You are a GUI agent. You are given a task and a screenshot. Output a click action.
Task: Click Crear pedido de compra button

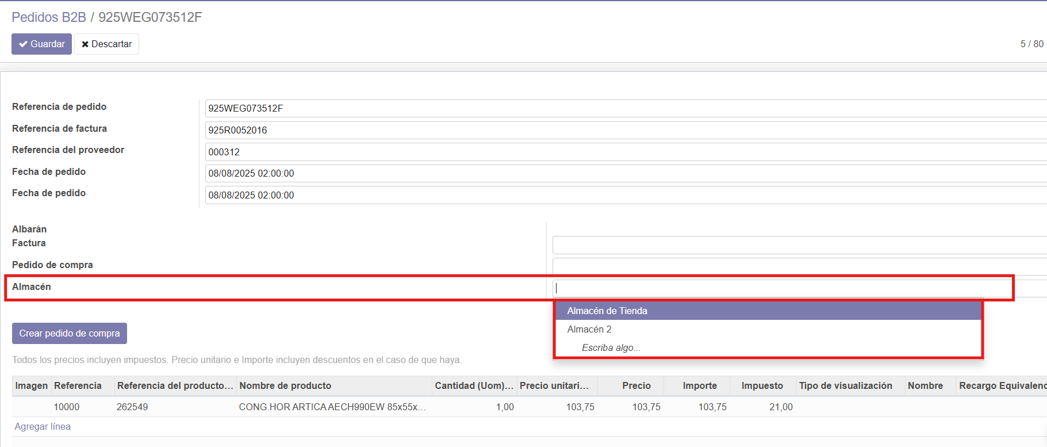tap(69, 333)
